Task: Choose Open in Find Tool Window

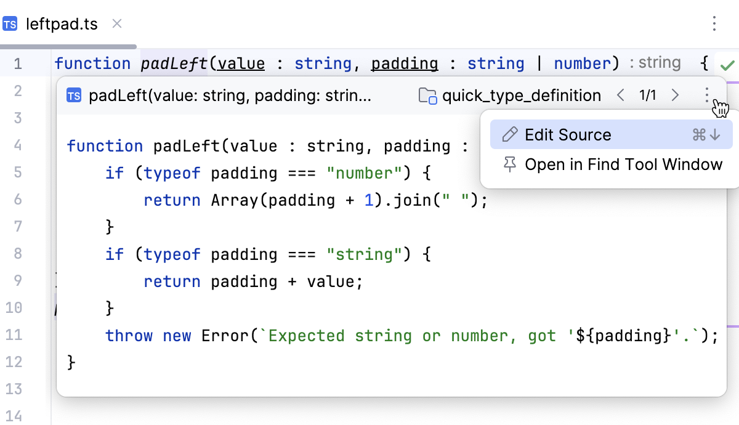Action: click(x=623, y=164)
